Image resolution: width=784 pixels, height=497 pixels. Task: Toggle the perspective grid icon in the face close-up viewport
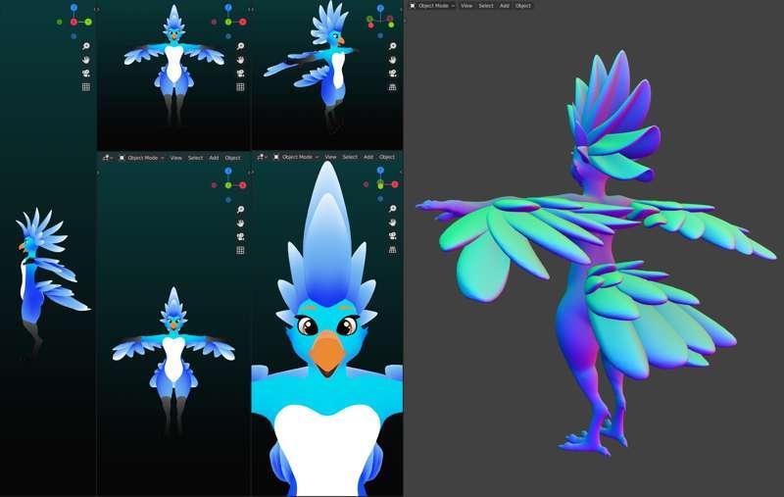[x=393, y=249]
